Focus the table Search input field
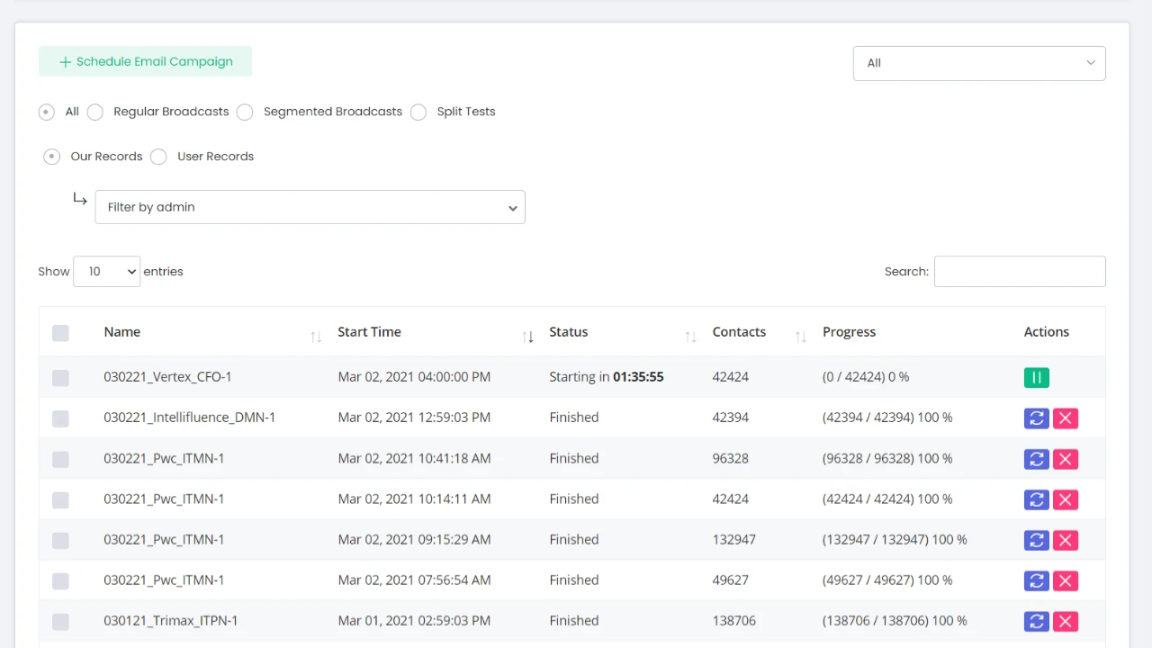 pos(1020,271)
